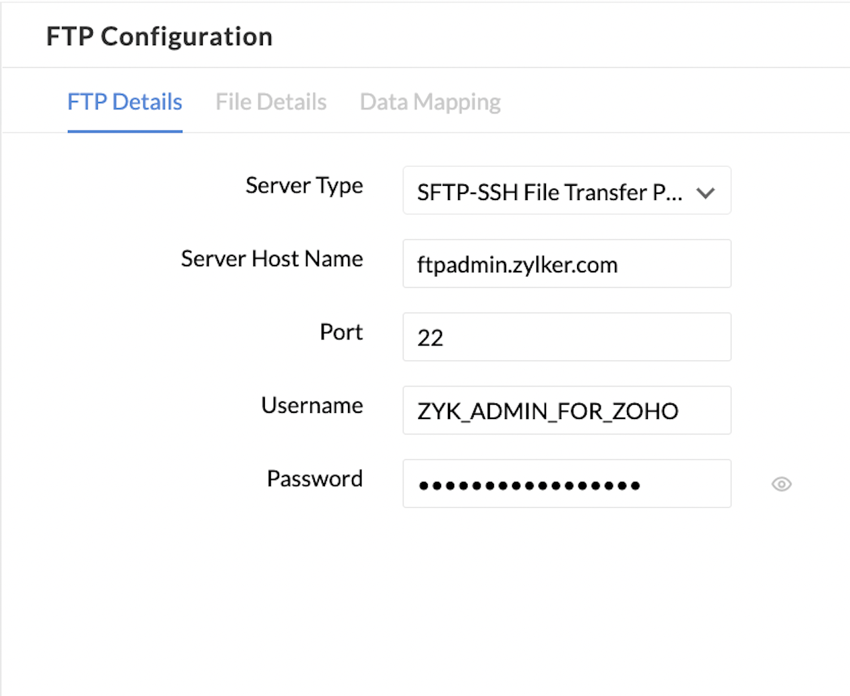Screen dimensions: 850x696
Task: Go to the Data Mapping tab
Action: (430, 102)
